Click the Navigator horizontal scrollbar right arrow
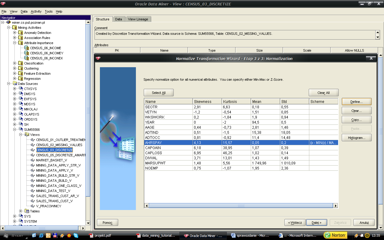The image size is (384, 240). 84,228
